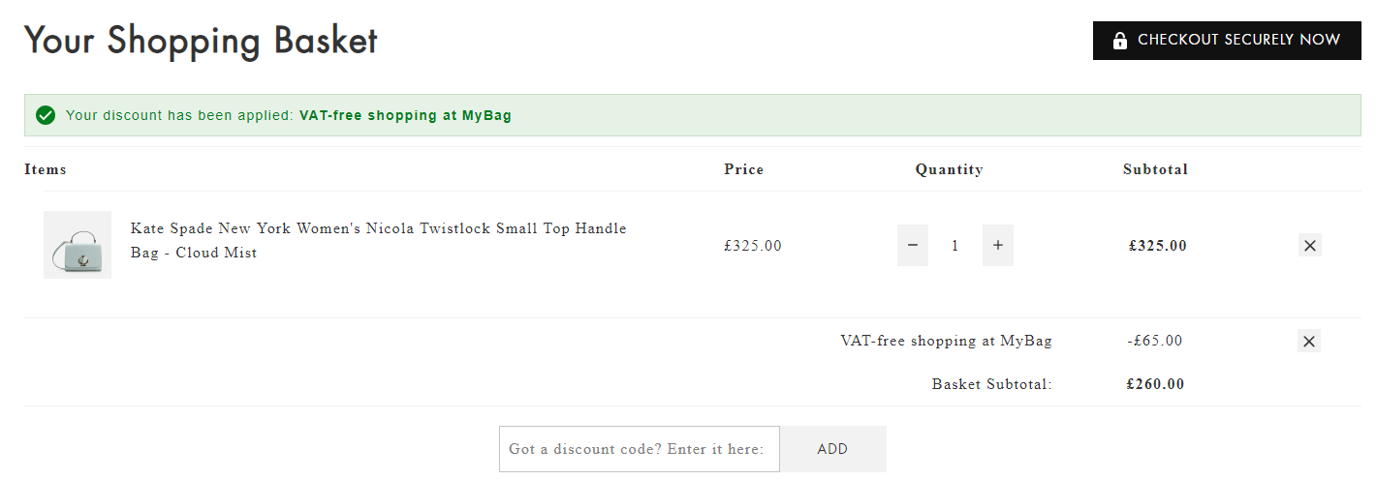
Task: Remove the Kate Spade bag from basket
Action: [x=1310, y=246]
